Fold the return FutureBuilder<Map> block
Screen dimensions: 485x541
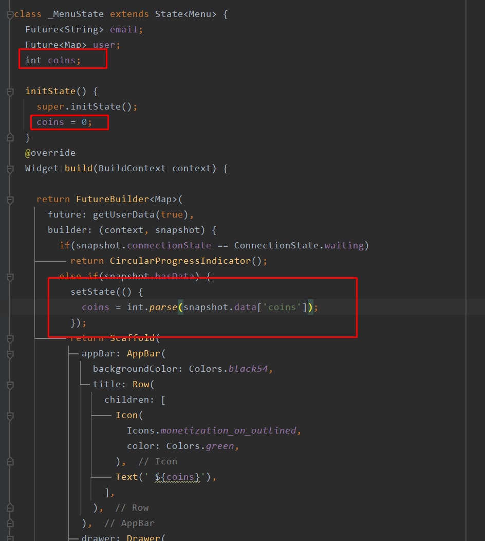coord(10,200)
